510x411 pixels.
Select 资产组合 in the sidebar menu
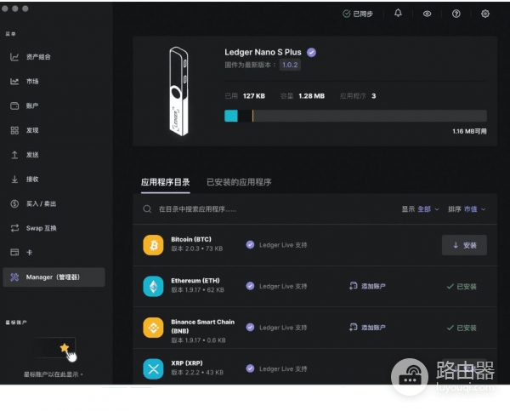38,57
